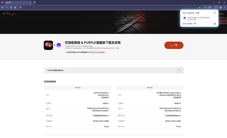Bookmark this page with the star icon

coord(200,7)
